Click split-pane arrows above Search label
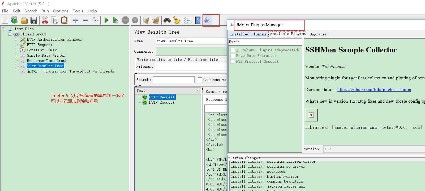Viewport: 425px width, 191px height. click(138, 73)
